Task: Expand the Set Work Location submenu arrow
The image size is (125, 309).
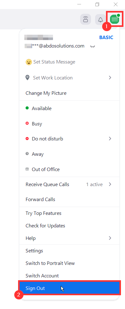Action: [x=110, y=78]
